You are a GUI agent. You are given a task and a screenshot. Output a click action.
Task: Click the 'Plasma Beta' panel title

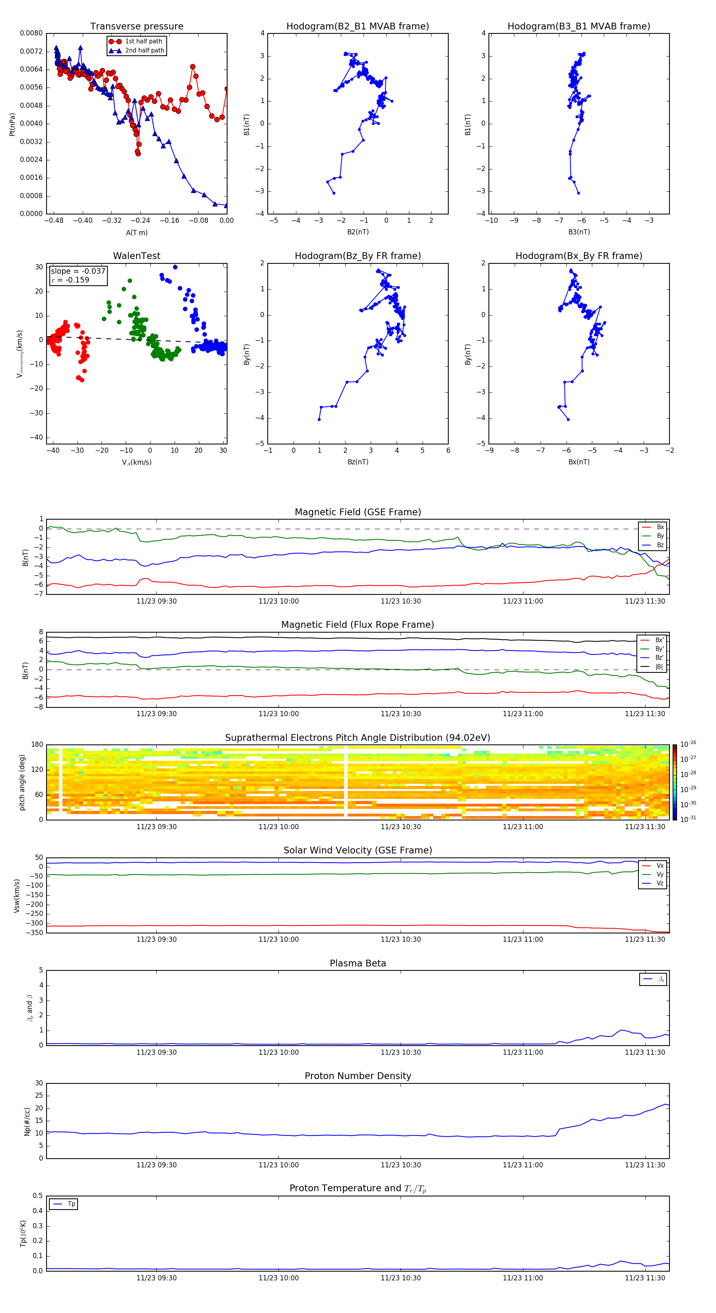358,964
